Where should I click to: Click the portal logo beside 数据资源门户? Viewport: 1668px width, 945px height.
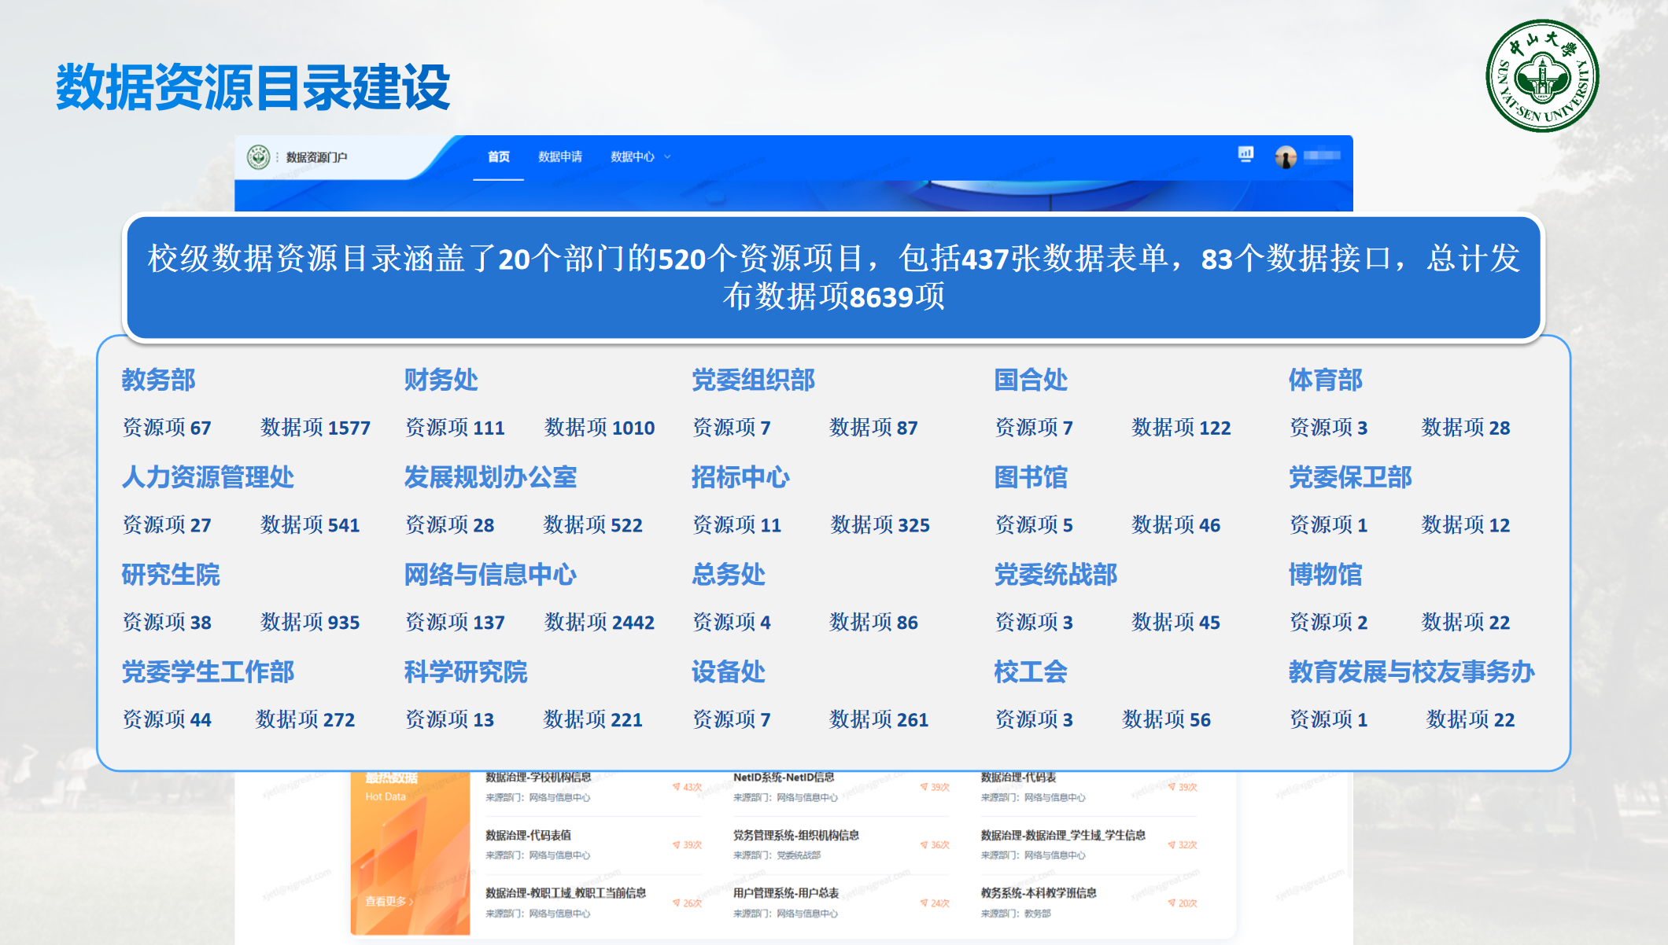click(x=258, y=157)
